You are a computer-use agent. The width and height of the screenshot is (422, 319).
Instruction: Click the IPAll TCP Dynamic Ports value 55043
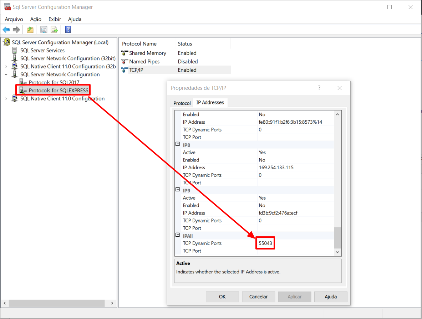coord(265,243)
